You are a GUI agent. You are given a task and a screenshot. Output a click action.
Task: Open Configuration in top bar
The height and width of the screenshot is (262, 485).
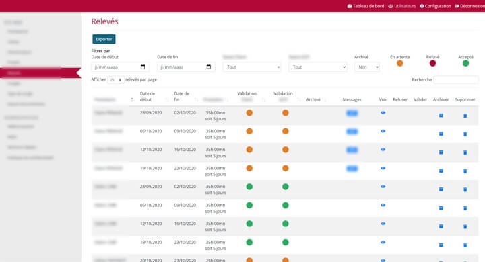coord(435,6)
